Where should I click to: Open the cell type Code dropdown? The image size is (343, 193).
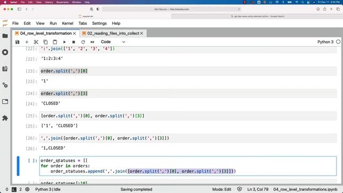coord(113,42)
